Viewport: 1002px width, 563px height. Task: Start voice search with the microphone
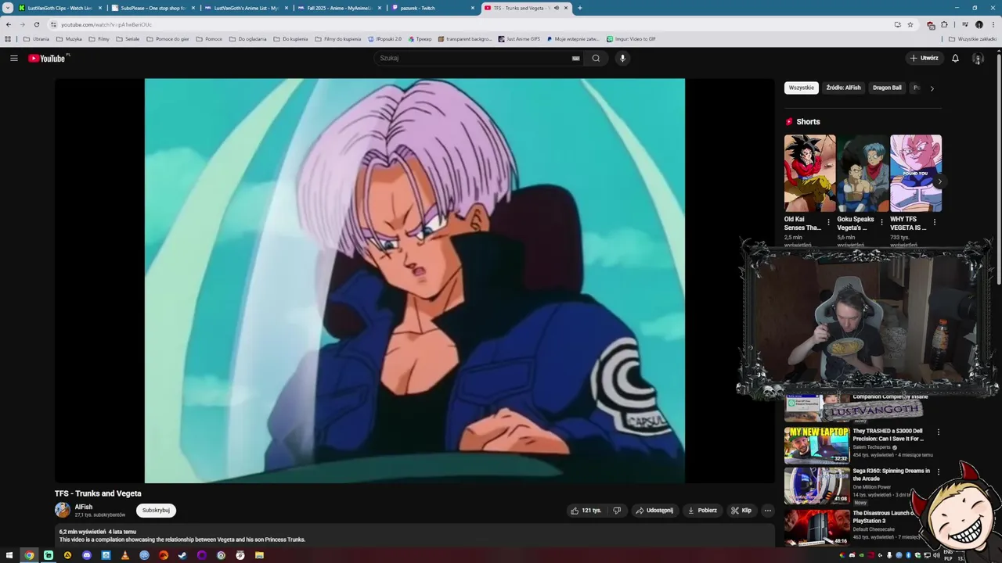[x=622, y=58]
